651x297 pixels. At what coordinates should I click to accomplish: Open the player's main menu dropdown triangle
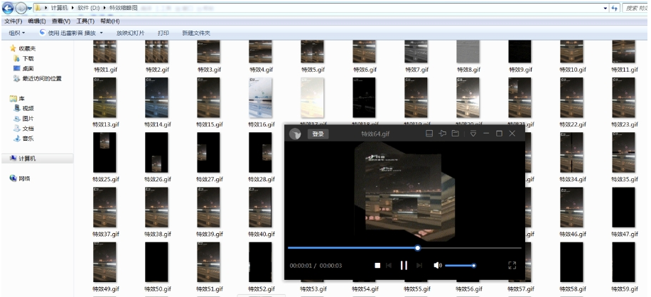[473, 134]
